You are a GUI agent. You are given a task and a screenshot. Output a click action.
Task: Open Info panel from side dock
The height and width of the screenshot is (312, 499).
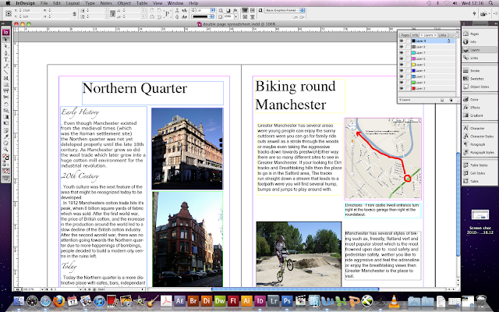click(480, 41)
